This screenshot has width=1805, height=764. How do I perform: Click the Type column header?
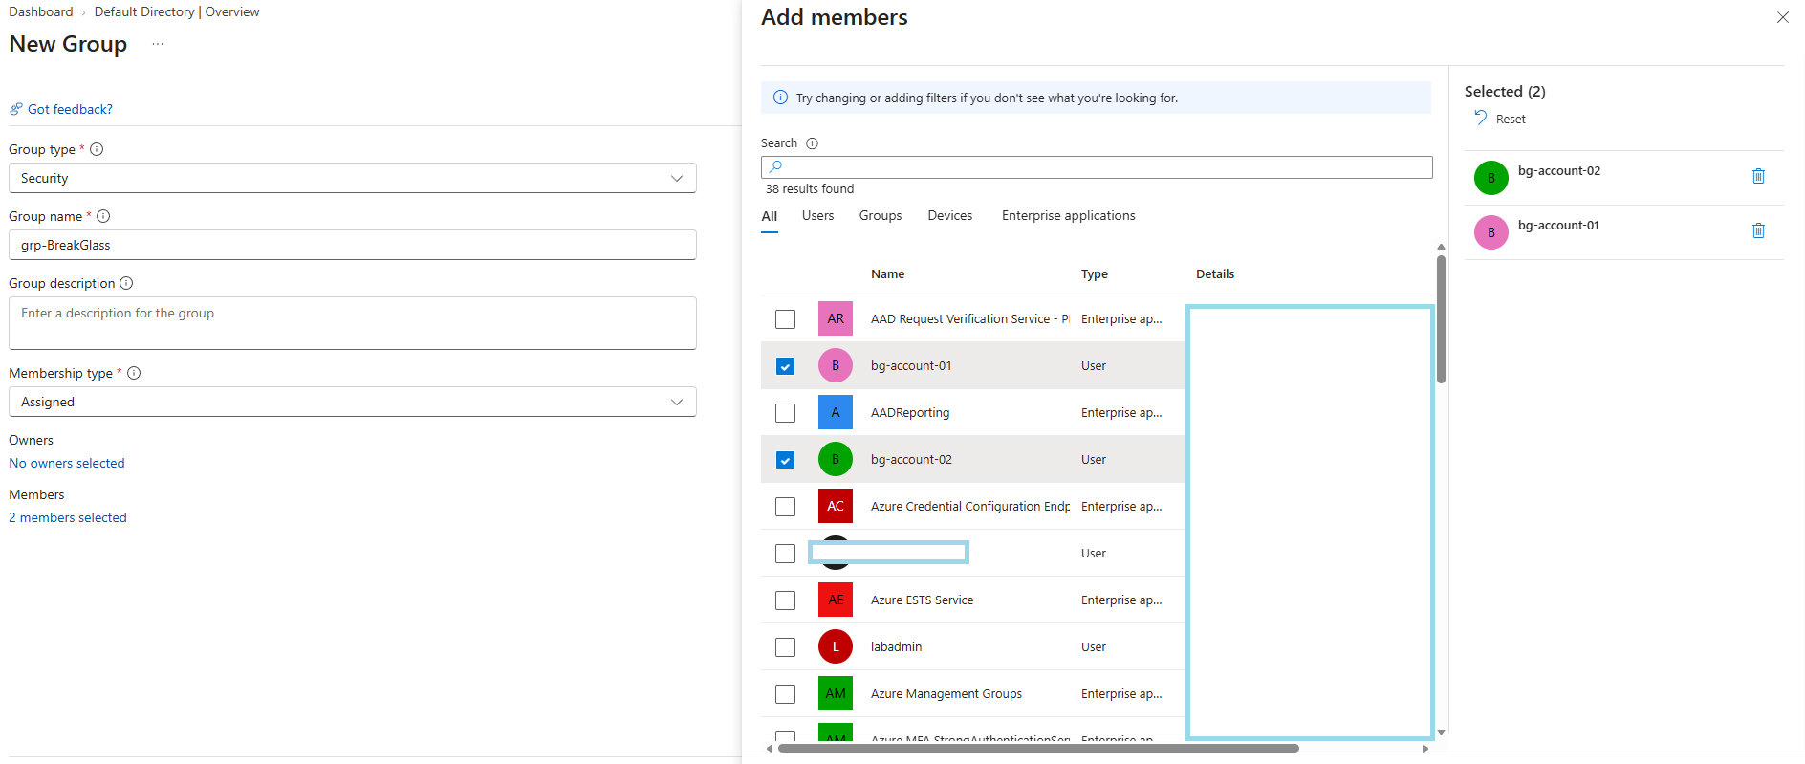point(1095,274)
